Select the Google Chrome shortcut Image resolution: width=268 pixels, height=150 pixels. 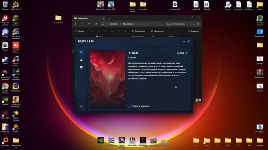pyautogui.click(x=5, y=88)
